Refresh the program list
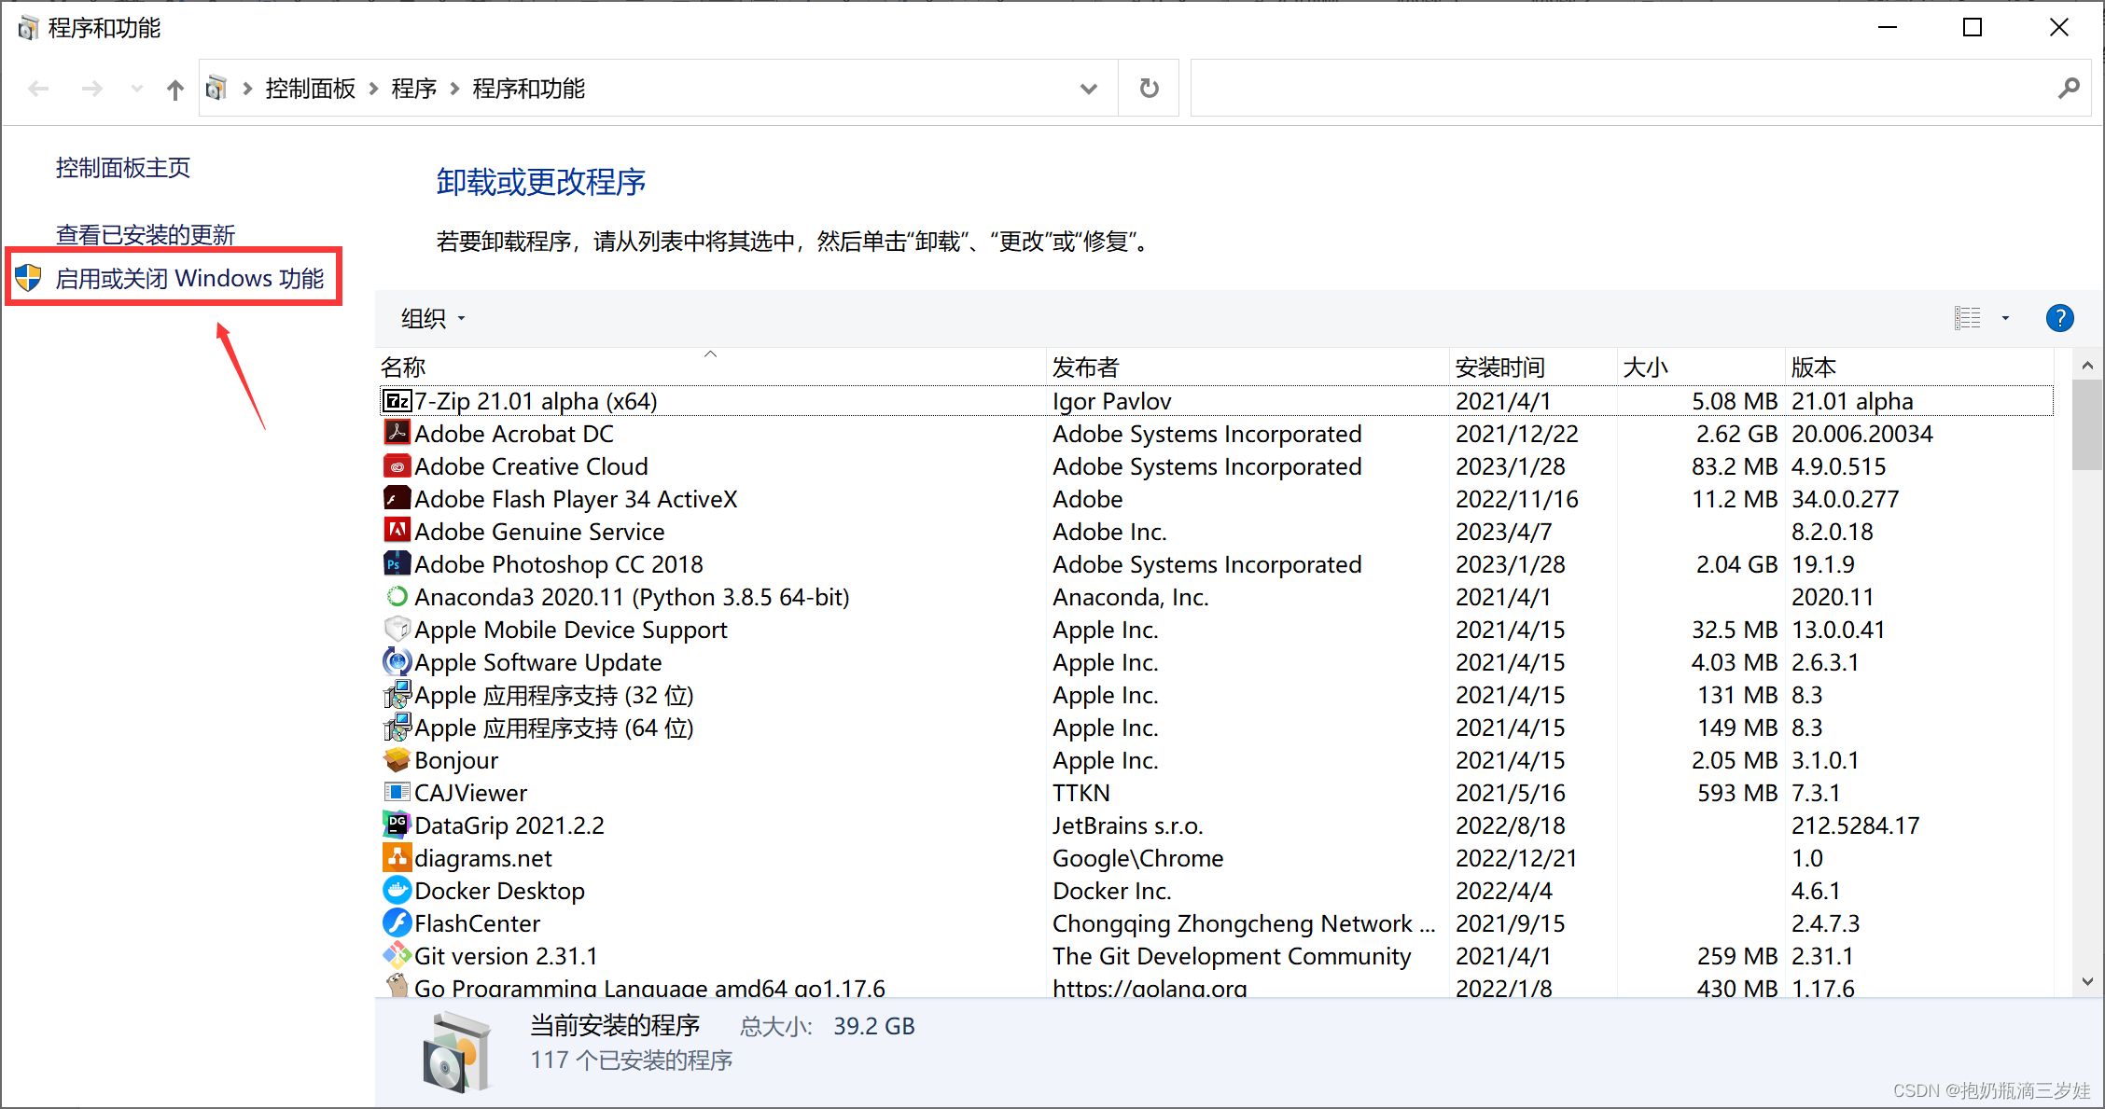 click(1149, 89)
